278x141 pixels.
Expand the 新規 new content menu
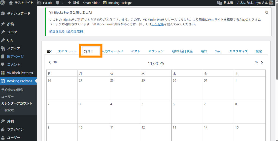(74, 3)
